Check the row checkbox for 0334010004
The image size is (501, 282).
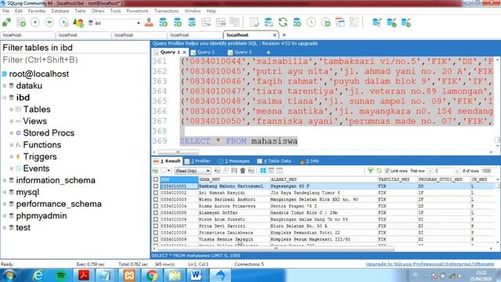pyautogui.click(x=156, y=206)
